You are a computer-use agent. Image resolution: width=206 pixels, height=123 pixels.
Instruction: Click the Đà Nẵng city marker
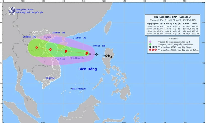coord(56,59)
